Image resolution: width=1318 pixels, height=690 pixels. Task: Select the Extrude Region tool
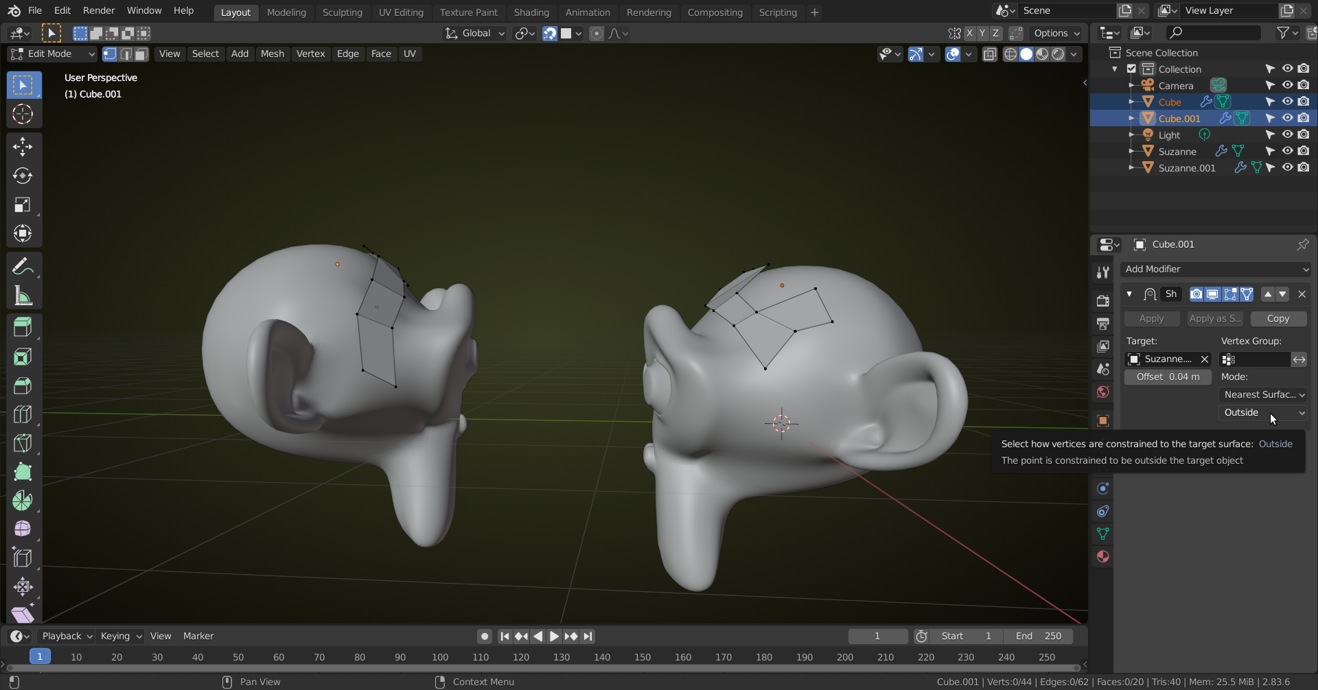point(23,327)
